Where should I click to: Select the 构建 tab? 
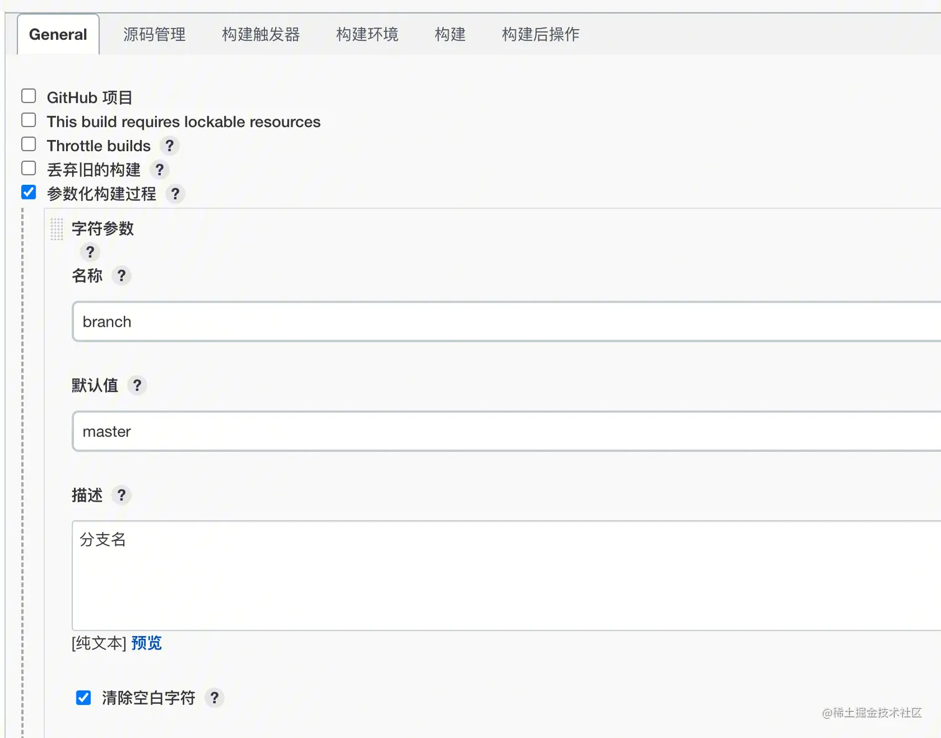(450, 34)
